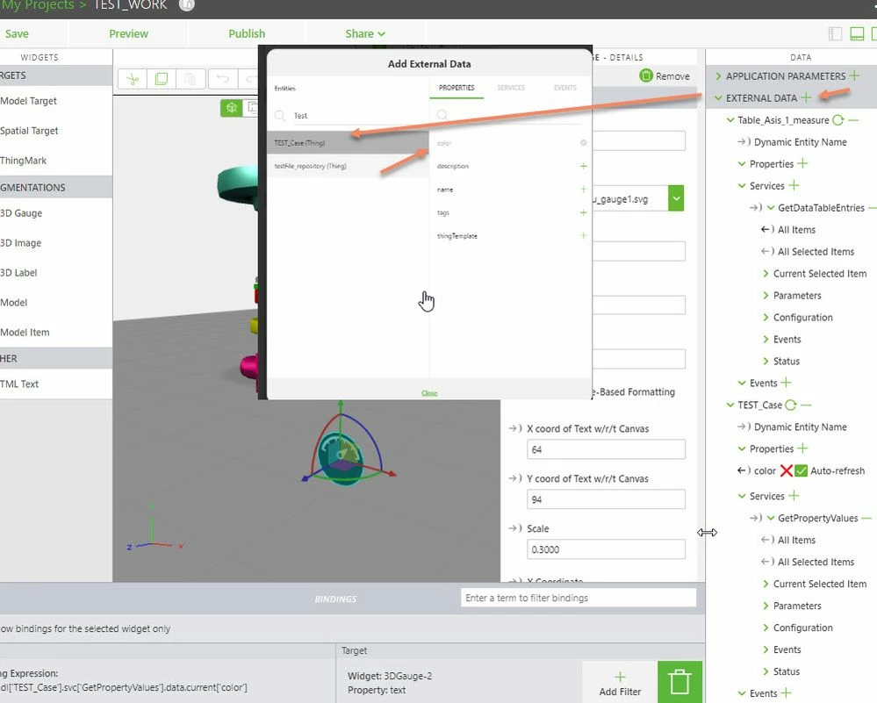This screenshot has width=877, height=703.
Task: Expand Parameters under GetDataTableEntries
Action: pyautogui.click(x=766, y=295)
